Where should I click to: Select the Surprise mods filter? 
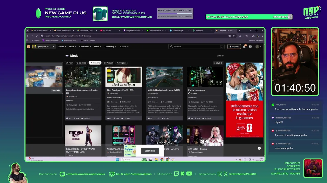[x=122, y=63]
